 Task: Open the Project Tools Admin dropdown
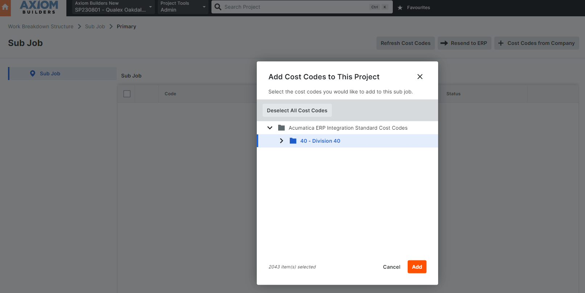click(x=183, y=7)
